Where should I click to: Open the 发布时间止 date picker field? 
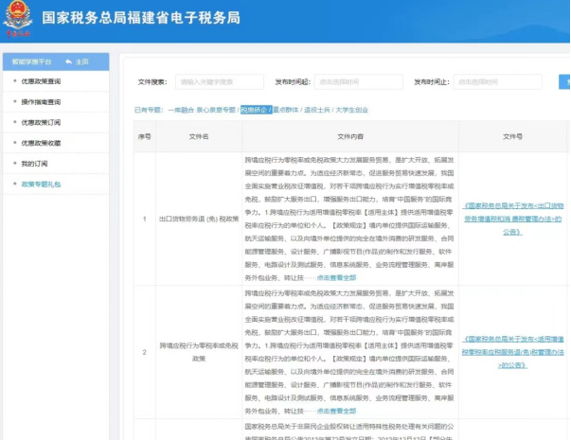(x=498, y=82)
